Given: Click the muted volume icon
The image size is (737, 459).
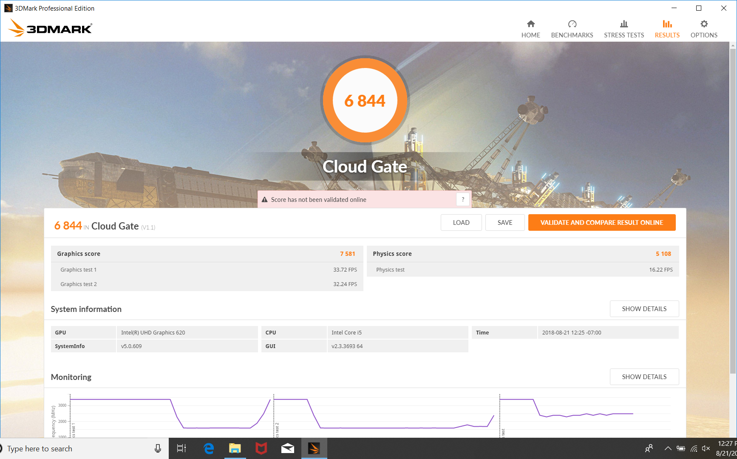Looking at the screenshot, I should (706, 448).
